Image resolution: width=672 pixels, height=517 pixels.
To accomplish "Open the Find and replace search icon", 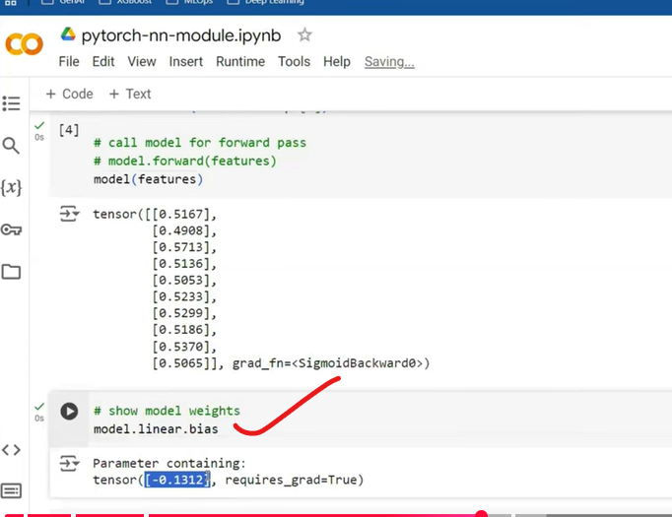I will [12, 146].
